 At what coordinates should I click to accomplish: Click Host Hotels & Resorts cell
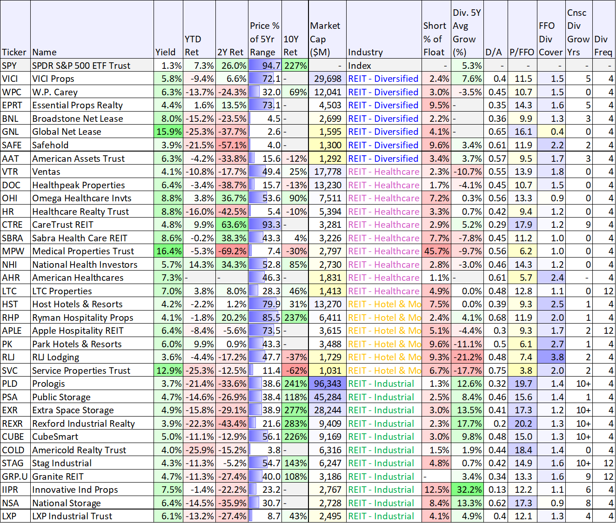click(92, 304)
